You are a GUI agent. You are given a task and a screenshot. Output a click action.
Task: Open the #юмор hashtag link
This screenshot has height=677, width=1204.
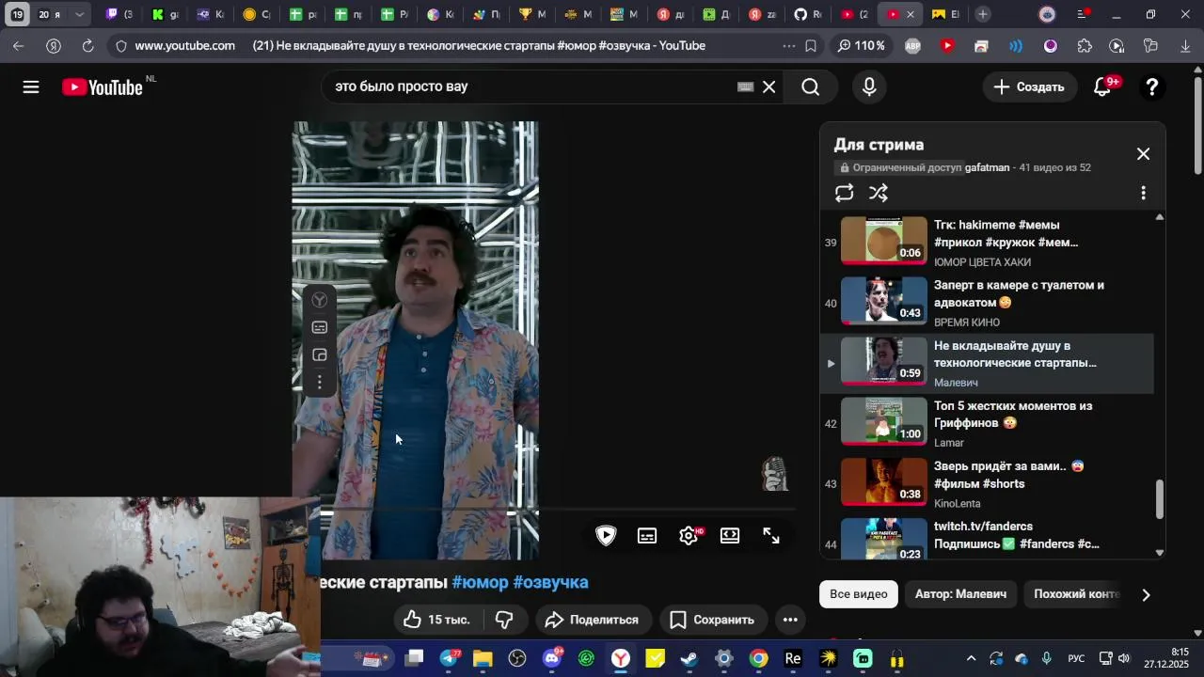pos(480,582)
